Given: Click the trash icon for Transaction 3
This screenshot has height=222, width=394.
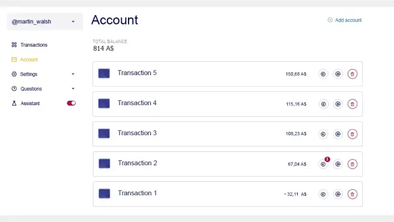Looking at the screenshot, I should point(352,134).
